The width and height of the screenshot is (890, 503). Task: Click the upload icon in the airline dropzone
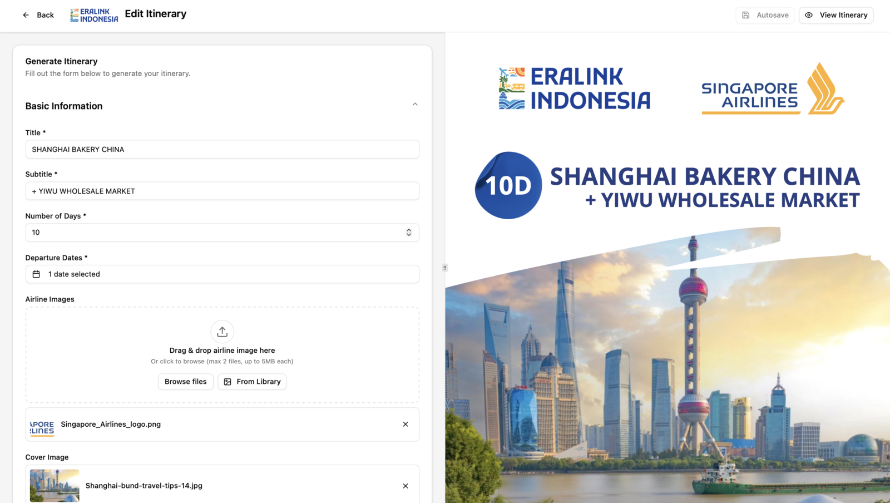pyautogui.click(x=222, y=332)
